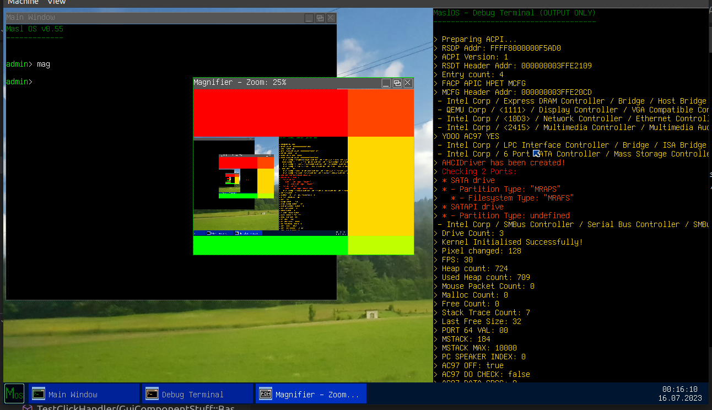Click the 'Main Window' title bar text
Screen dimensions: 712x410
(x=30, y=18)
